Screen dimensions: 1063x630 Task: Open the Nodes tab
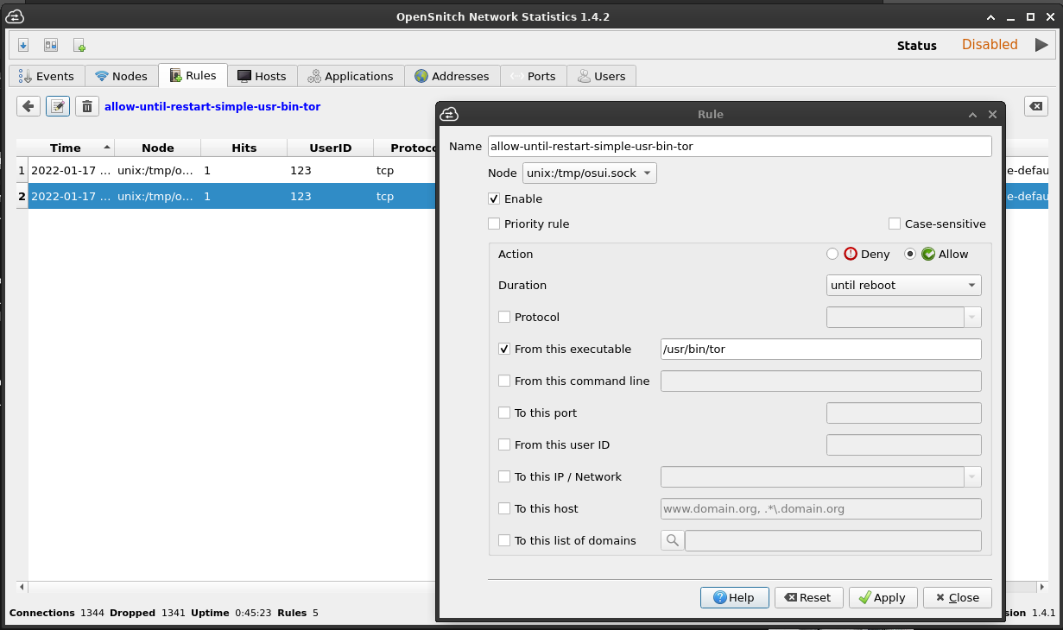122,76
